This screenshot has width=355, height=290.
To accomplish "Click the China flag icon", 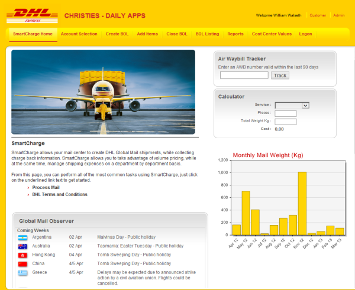I will point(23,263).
